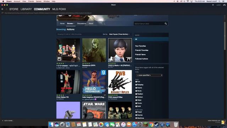The image size is (227, 128).
Task: Open Notification Center in menu bar
Action: point(223,1)
